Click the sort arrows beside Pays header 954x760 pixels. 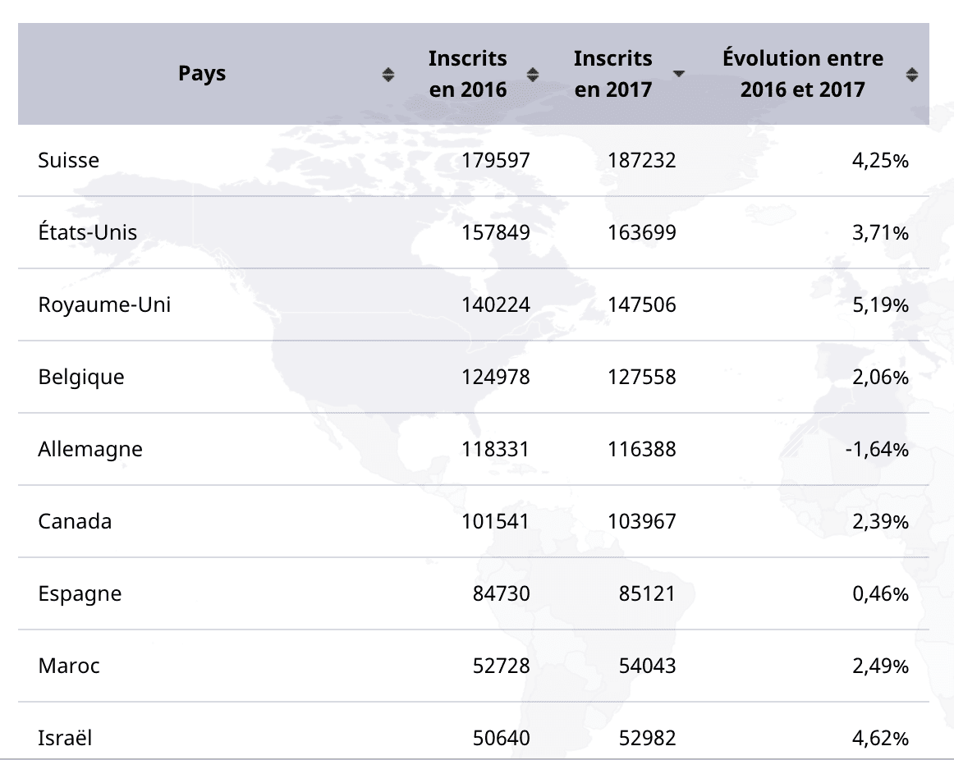388,75
